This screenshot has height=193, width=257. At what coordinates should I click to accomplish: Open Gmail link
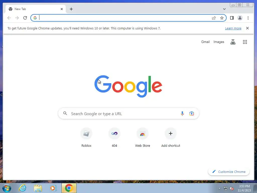[205, 42]
